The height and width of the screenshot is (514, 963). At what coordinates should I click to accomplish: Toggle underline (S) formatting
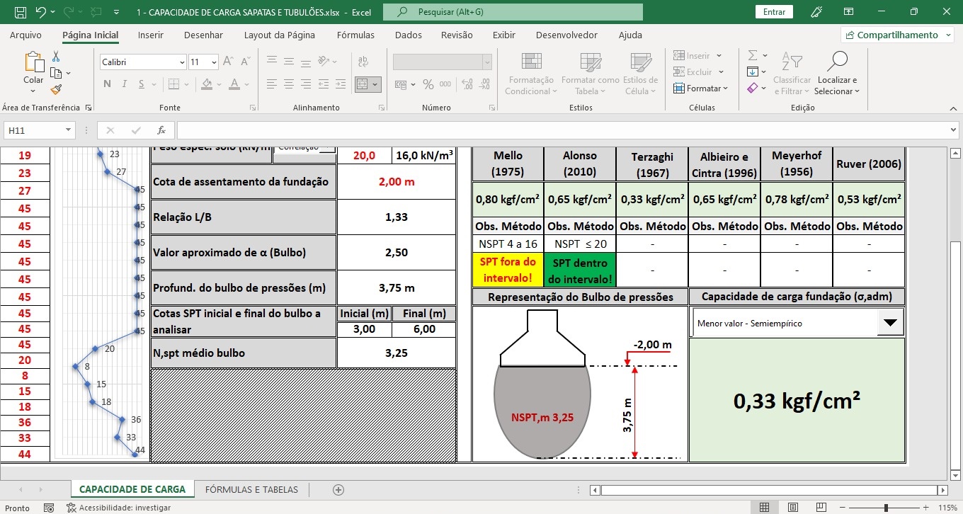tap(142, 84)
